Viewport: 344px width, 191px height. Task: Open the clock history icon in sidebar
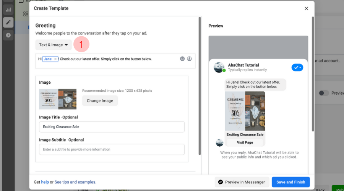[8, 35]
